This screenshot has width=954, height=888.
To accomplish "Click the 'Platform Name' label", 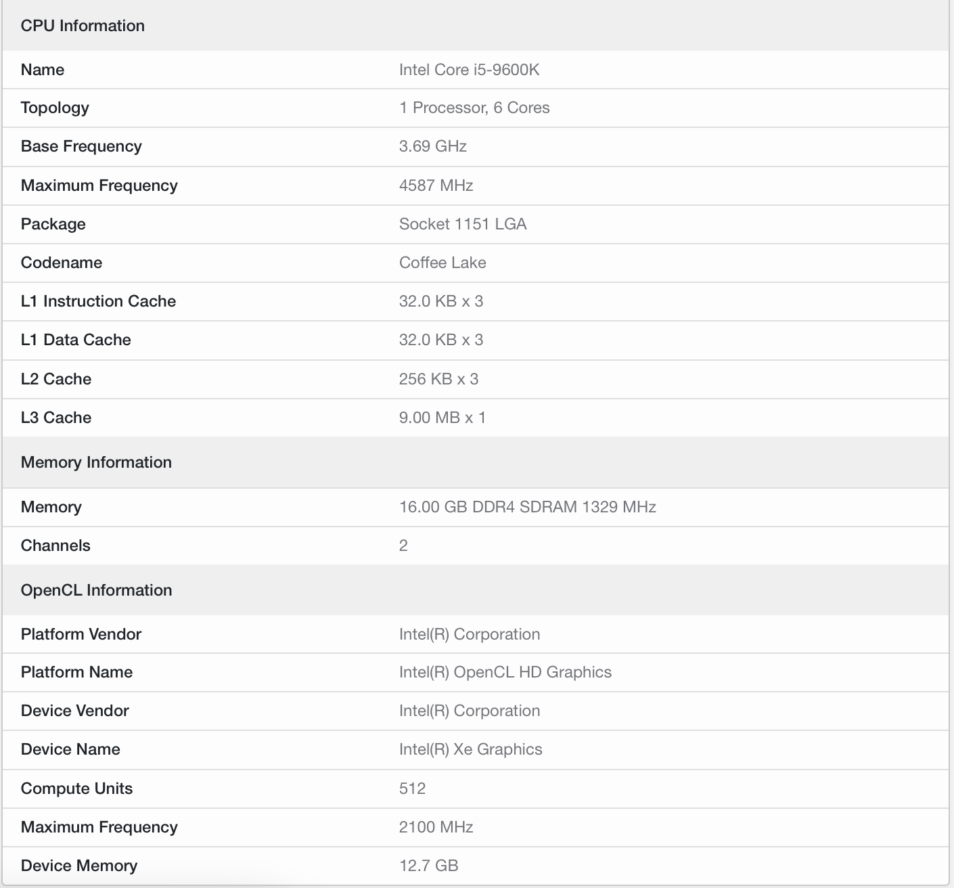I will [x=76, y=672].
